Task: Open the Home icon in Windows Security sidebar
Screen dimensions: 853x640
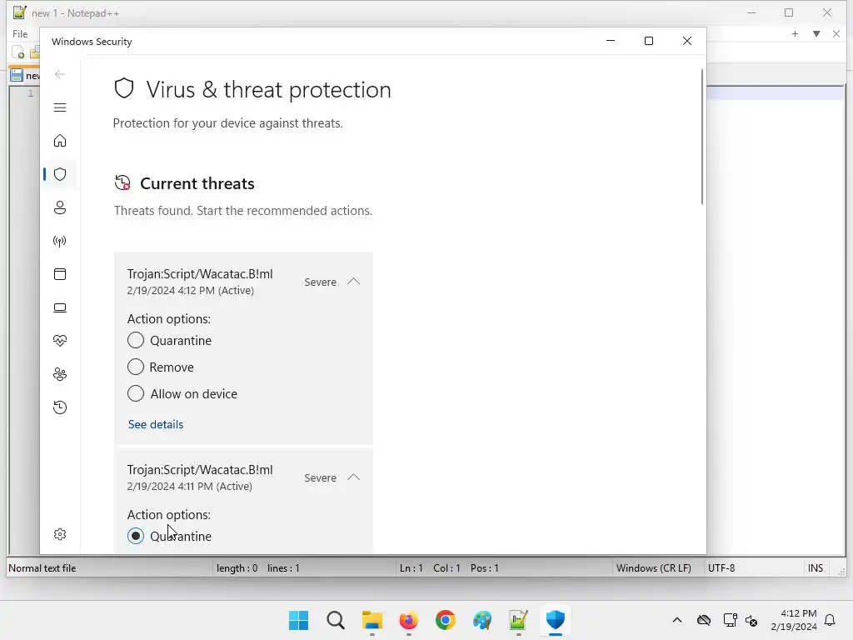Action: click(60, 141)
